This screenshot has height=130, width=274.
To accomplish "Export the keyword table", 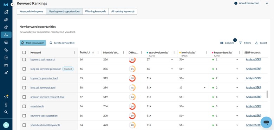I will (261, 43).
